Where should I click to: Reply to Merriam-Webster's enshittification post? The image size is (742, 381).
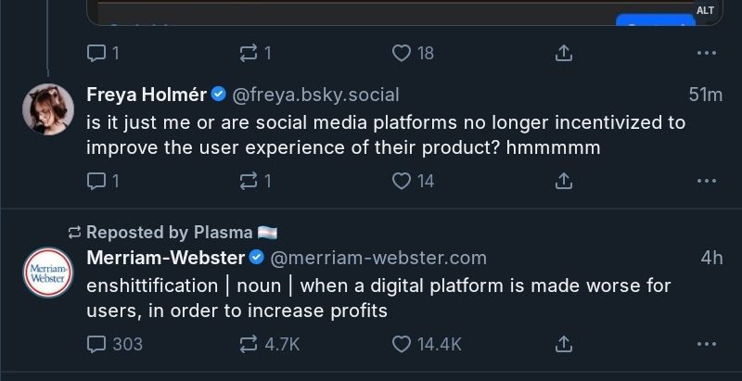pyautogui.click(x=96, y=344)
